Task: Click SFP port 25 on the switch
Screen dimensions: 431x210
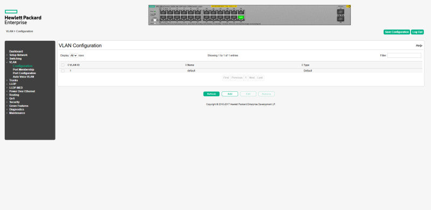Action: pos(340,12)
